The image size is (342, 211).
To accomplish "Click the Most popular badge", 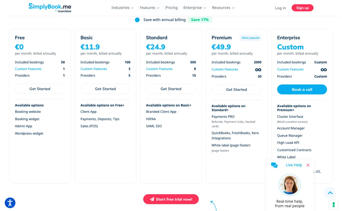I will pos(251,38).
